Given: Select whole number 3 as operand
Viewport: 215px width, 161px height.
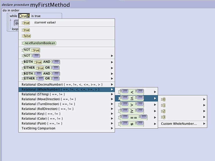Looking at the screenshot, I should 164,117.
